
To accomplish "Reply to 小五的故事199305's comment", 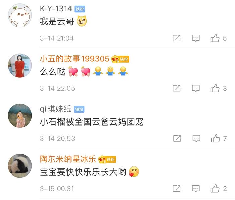I will pos(196,88).
